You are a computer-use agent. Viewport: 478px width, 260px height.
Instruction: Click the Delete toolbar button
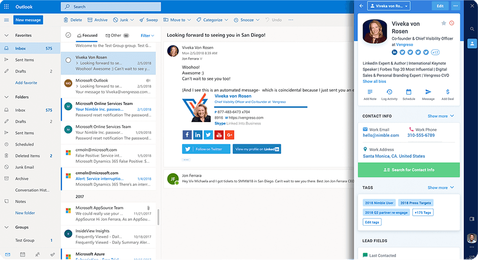pos(73,20)
